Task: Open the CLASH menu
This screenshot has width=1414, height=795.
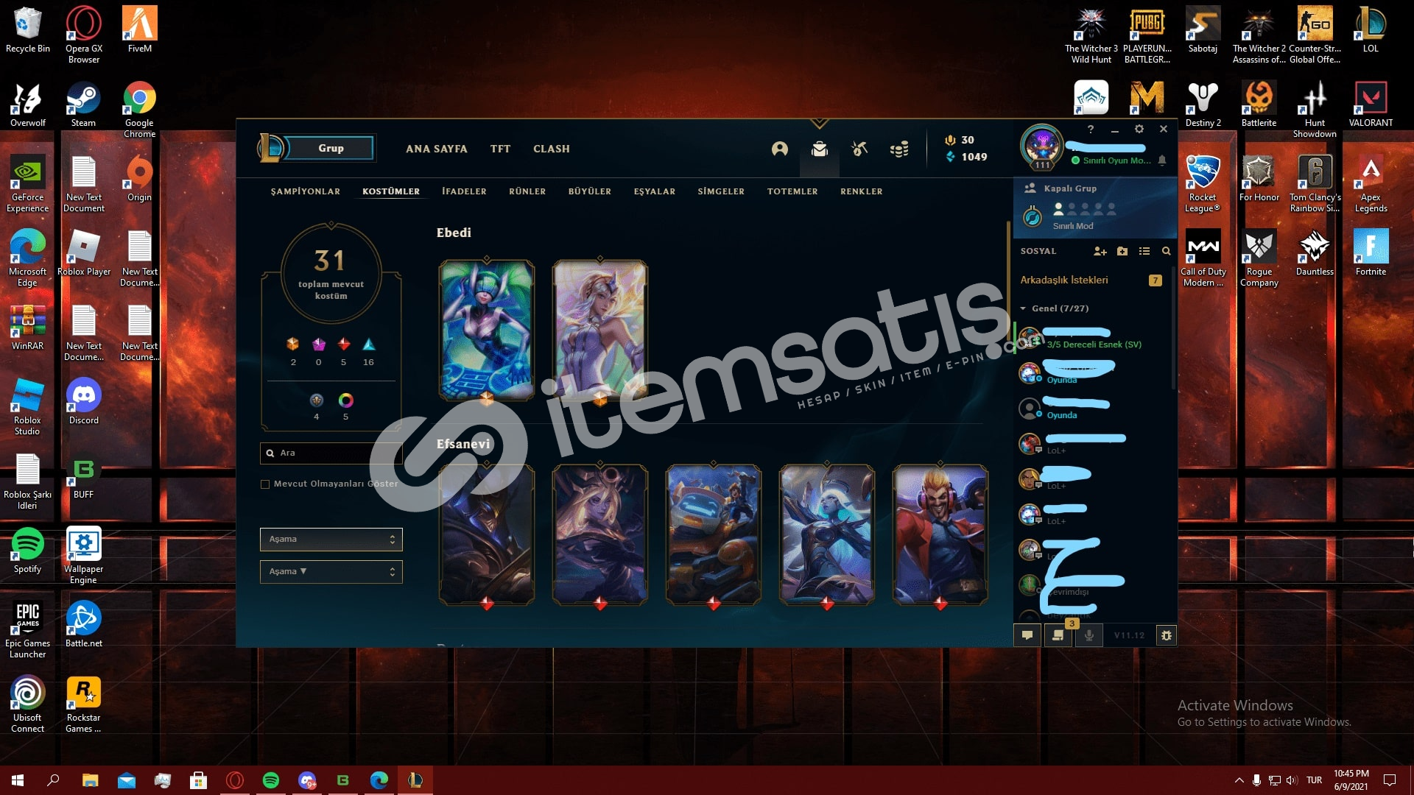Action: 552,149
